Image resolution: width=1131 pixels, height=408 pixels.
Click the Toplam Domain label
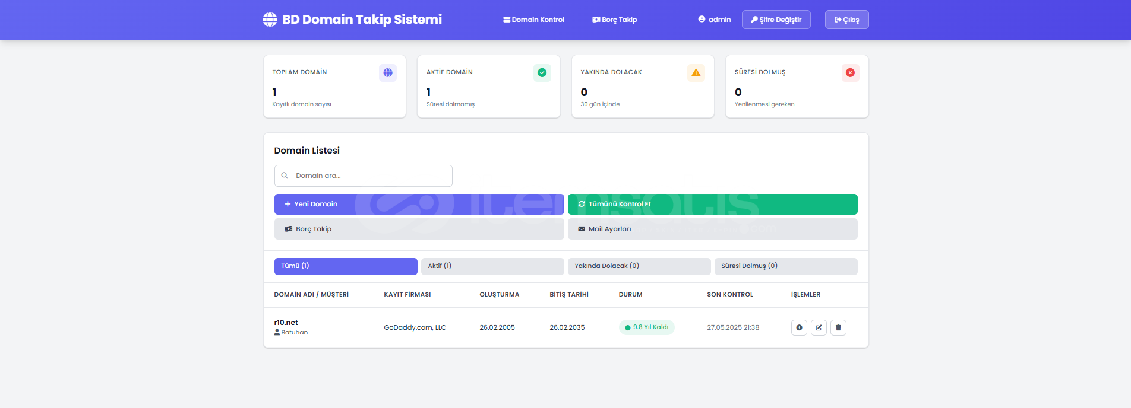click(x=299, y=72)
